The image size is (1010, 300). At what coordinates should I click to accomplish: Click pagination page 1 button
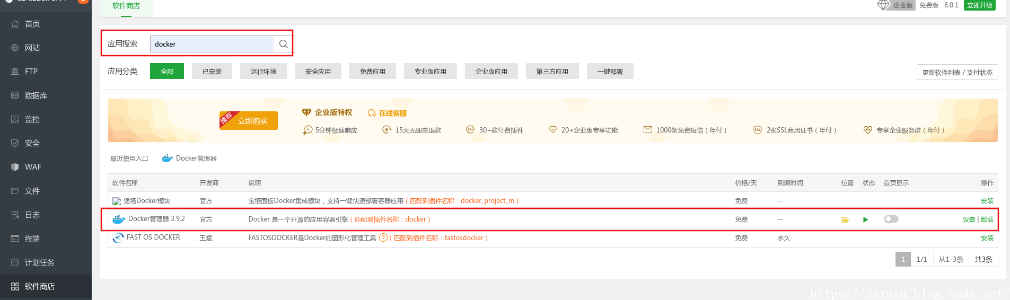tap(903, 259)
